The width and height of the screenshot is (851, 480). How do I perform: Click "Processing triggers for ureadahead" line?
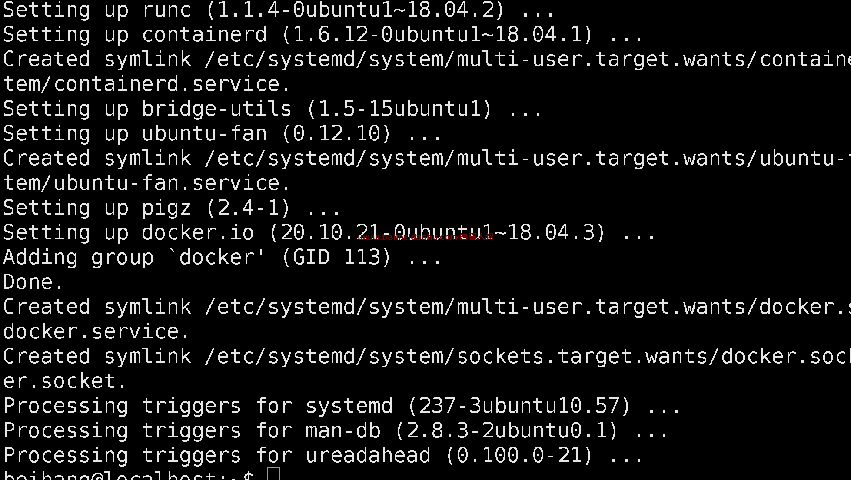pyautogui.click(x=322, y=455)
